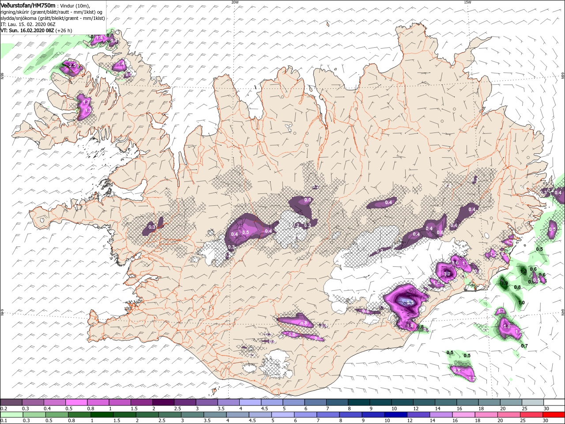Pick the pale green 0.1 swatch, lower legend row

11,415
